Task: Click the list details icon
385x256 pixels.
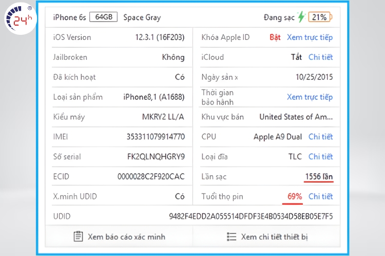Action: 232,237
